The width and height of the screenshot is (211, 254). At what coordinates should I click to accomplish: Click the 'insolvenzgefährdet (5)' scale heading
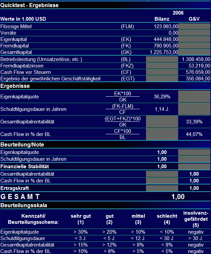tap(196, 219)
